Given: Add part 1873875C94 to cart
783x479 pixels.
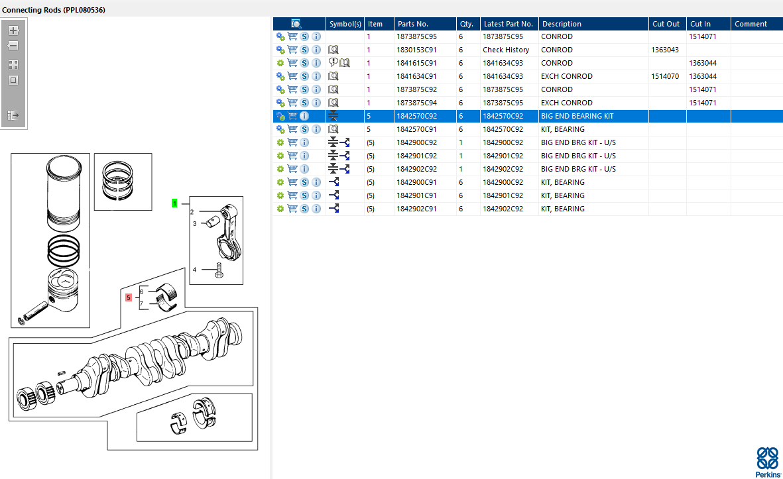Looking at the screenshot, I should tap(292, 103).
